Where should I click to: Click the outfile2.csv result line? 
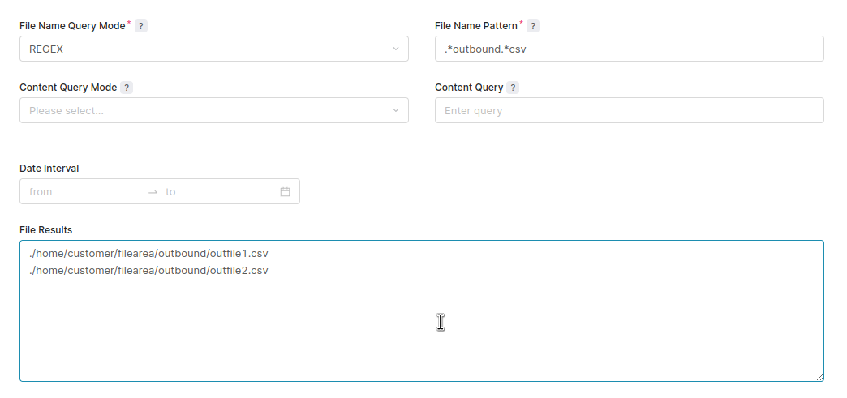(x=148, y=270)
